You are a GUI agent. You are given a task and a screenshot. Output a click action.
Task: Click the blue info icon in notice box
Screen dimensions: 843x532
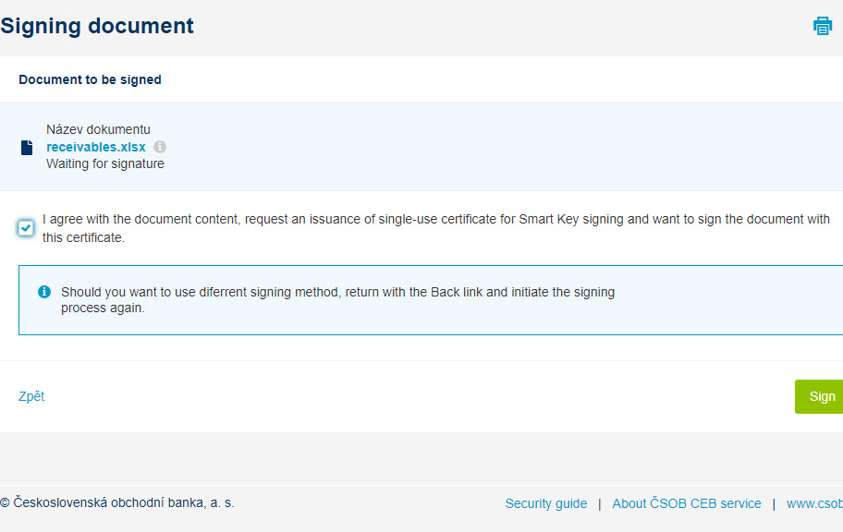coord(44,292)
